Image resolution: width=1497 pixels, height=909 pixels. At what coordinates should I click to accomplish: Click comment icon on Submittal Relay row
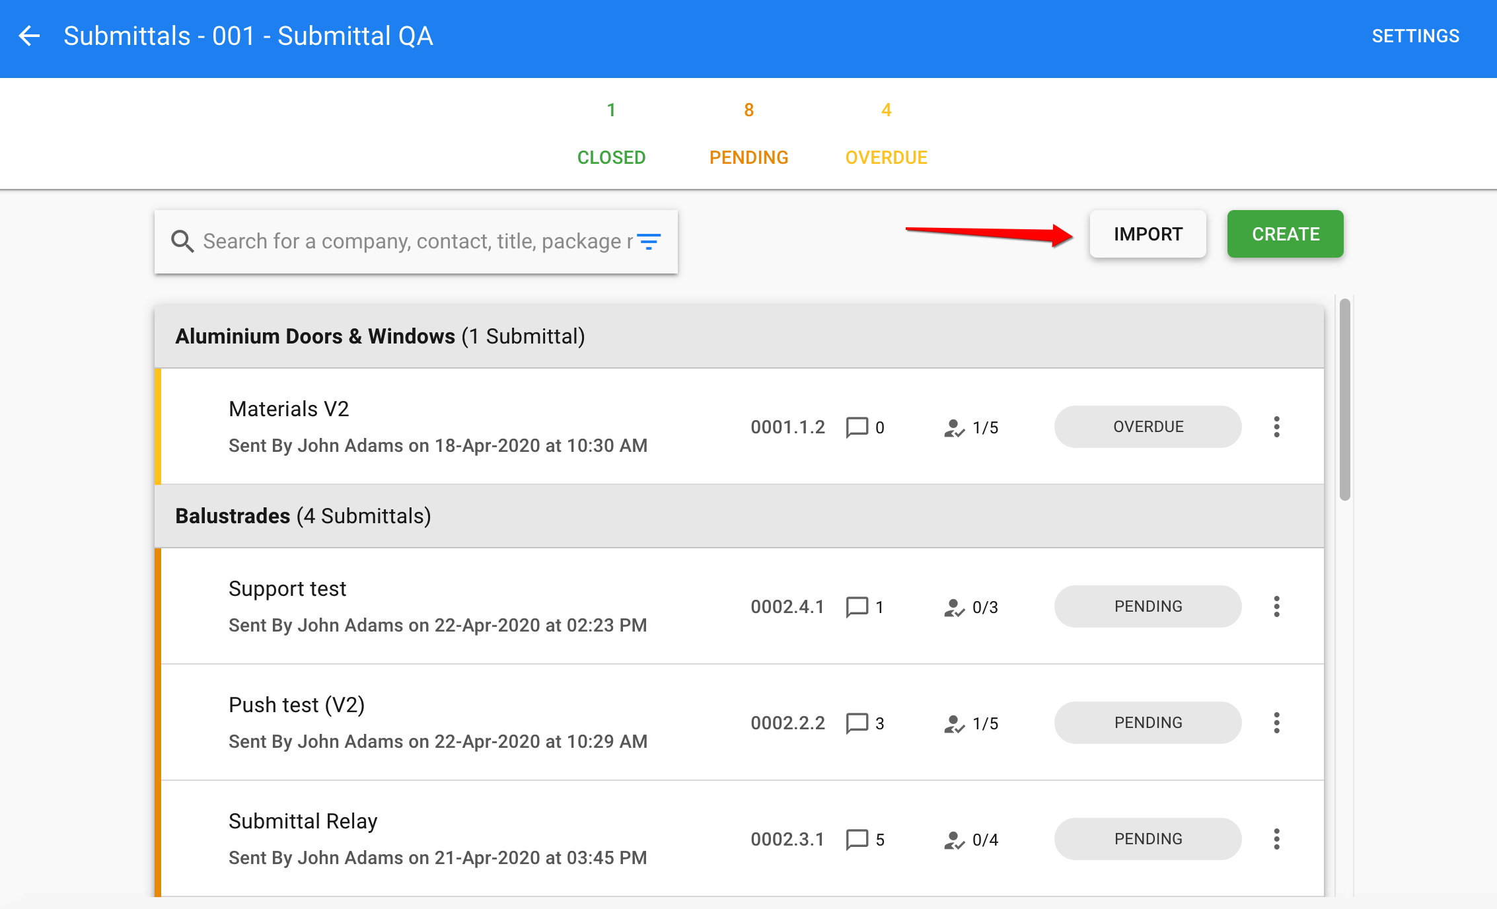pyautogui.click(x=857, y=840)
